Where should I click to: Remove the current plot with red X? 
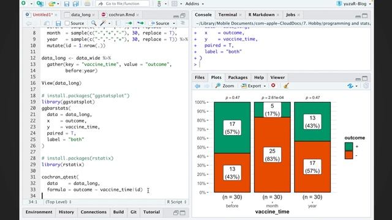(273, 86)
